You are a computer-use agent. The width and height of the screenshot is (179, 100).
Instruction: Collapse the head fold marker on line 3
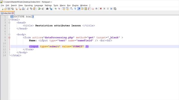click(x=9, y=22)
